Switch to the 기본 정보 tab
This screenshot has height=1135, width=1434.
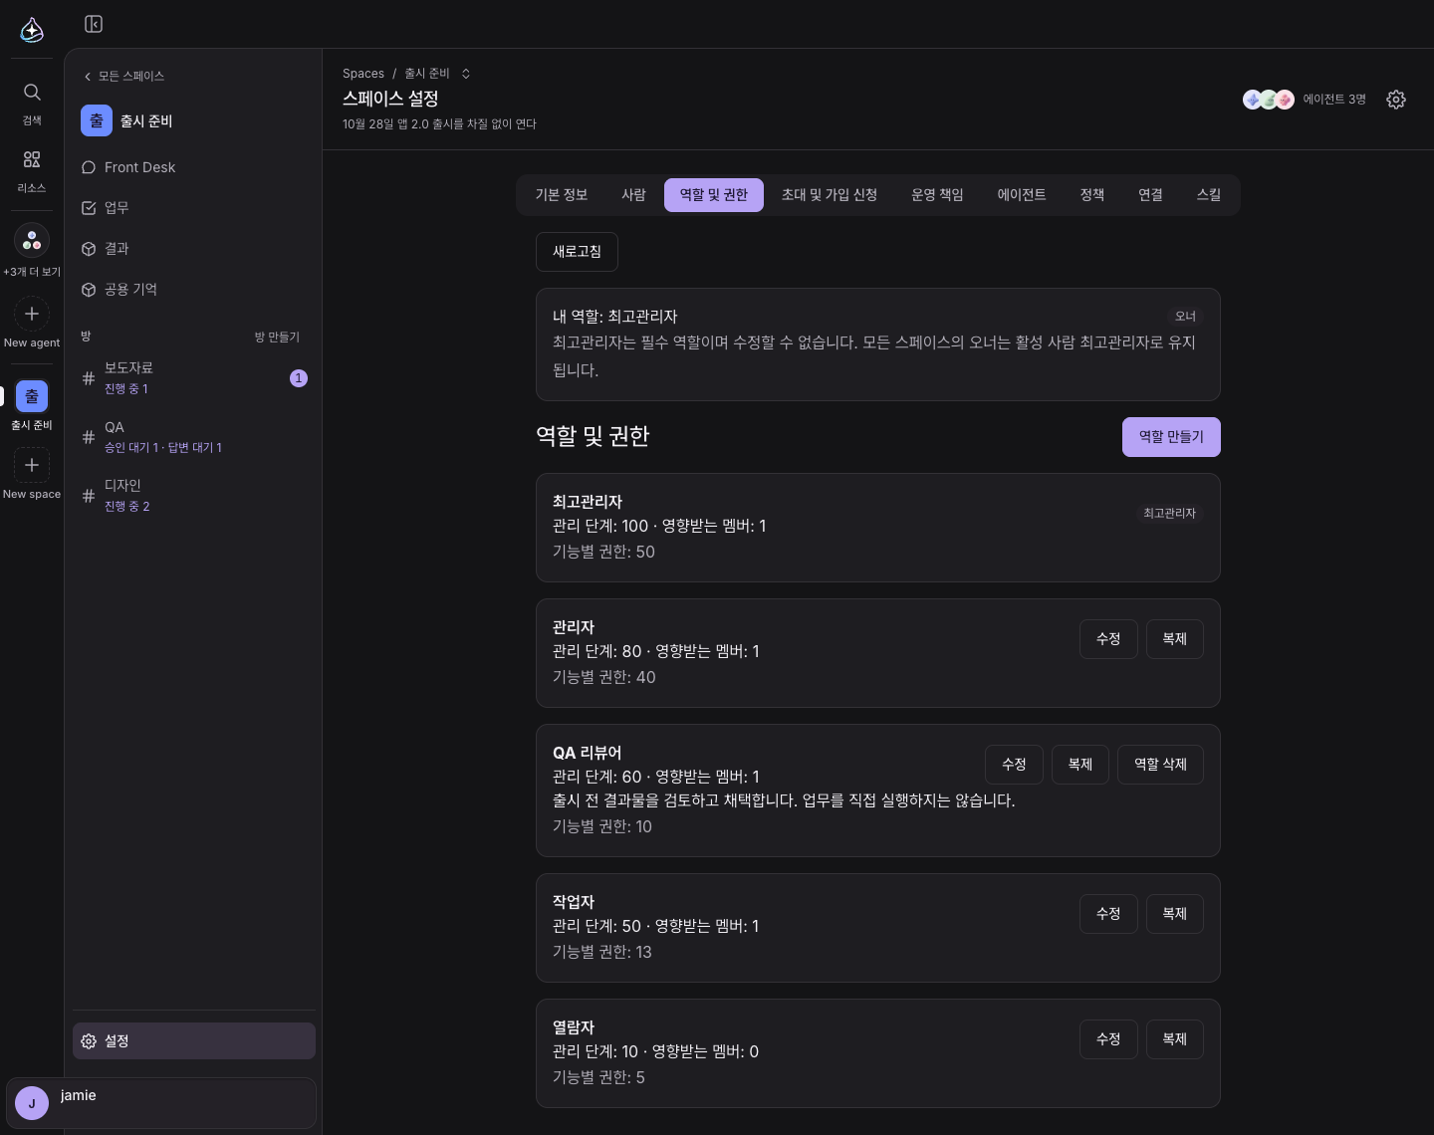point(562,195)
